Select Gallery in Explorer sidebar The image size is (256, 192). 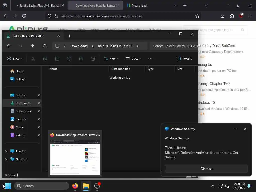17,79
